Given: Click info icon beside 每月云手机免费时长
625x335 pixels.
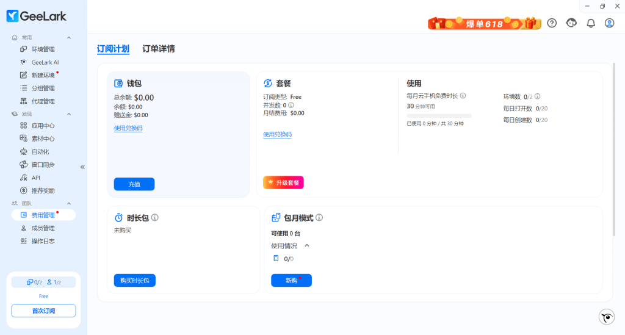Looking at the screenshot, I should pos(463,96).
